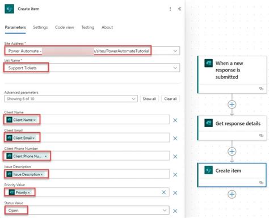This screenshot has height=218, width=269.
Task: Click Forms icon on Get response details card
Action: point(209,123)
